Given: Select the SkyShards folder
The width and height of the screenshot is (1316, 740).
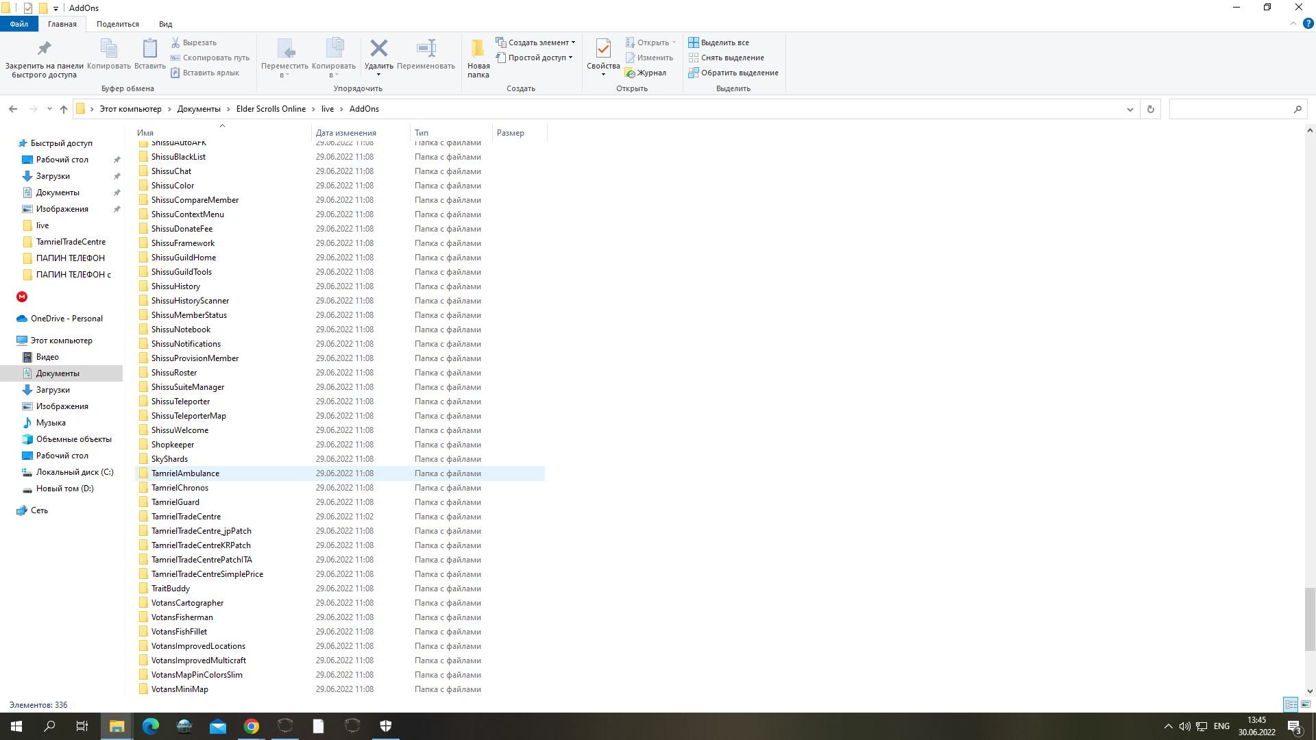Looking at the screenshot, I should click(341, 459).
